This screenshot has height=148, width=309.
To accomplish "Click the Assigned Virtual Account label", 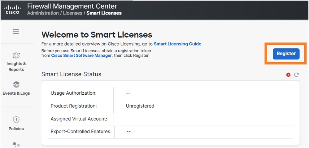I will pos(79,119).
